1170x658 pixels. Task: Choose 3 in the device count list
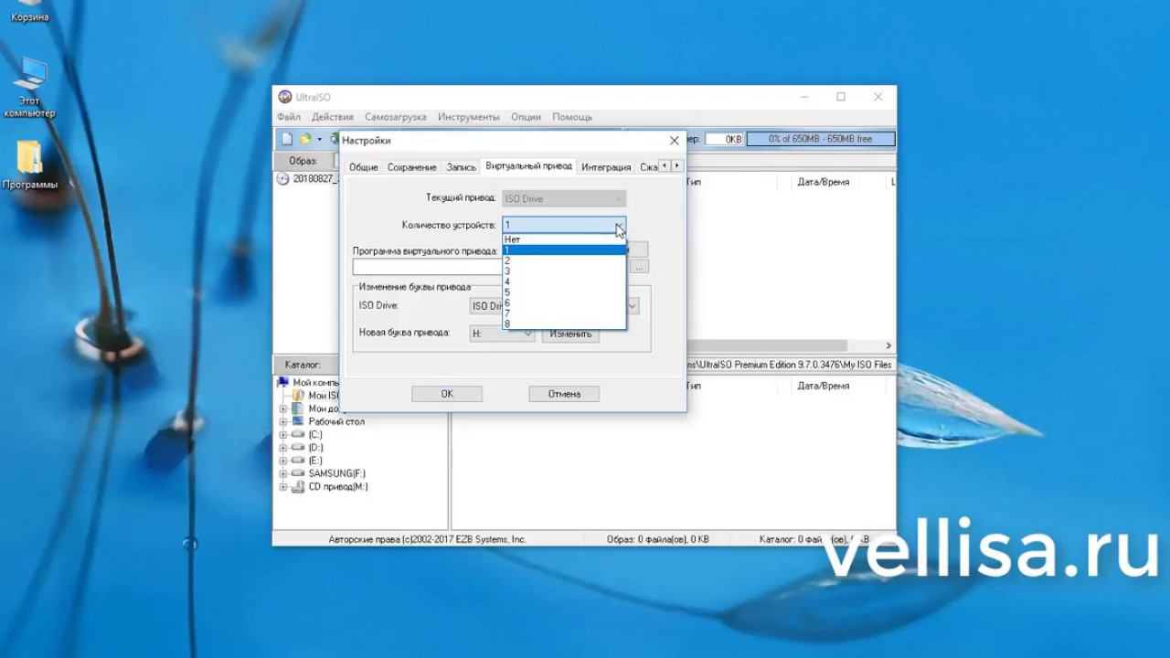click(564, 271)
